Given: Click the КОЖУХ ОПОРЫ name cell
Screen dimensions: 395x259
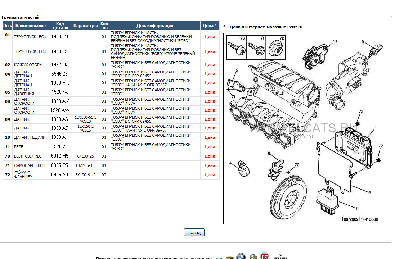Looking at the screenshot, I should click(x=31, y=65).
